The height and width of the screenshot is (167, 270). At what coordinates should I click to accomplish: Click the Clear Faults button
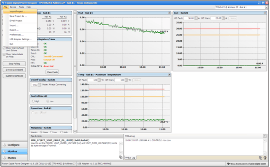coord(52,72)
